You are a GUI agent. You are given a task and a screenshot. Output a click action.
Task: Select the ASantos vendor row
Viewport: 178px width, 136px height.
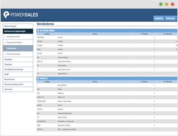coord(107,93)
